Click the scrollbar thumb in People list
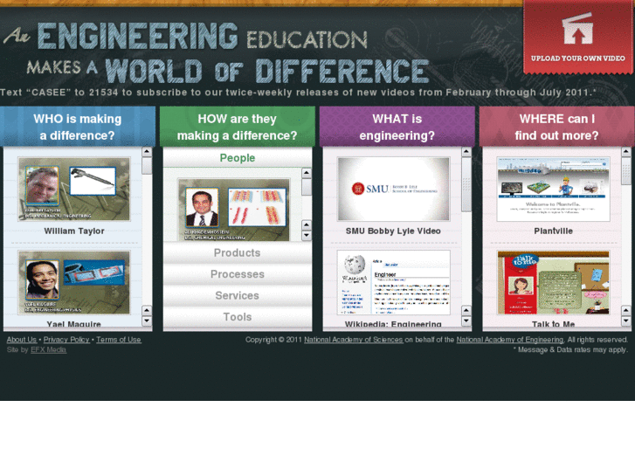 pos(307,187)
